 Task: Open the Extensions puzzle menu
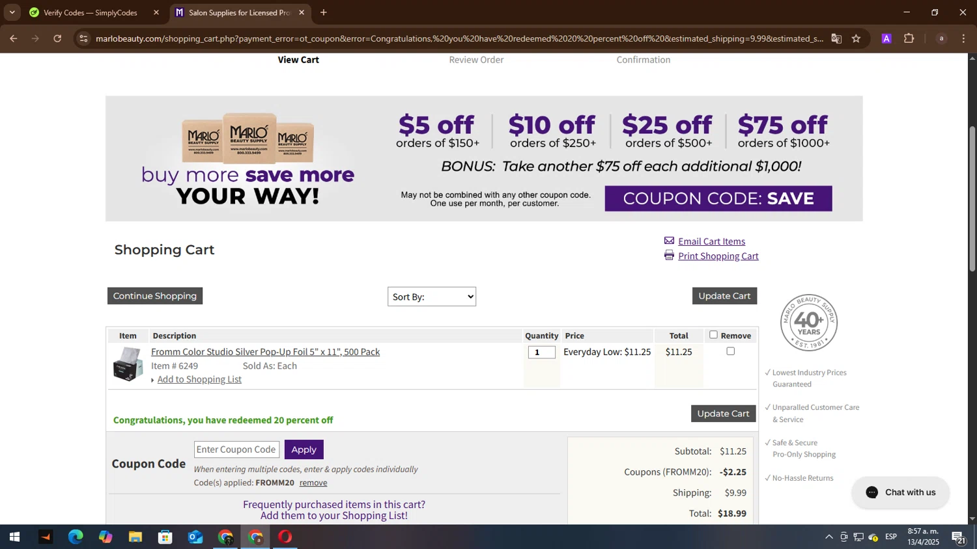click(x=909, y=38)
